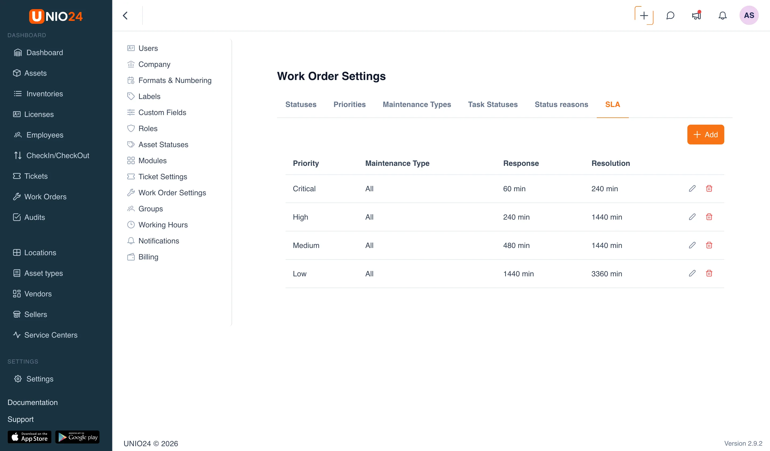Edit the High SLA row
This screenshot has height=451, width=770.
[x=692, y=217]
